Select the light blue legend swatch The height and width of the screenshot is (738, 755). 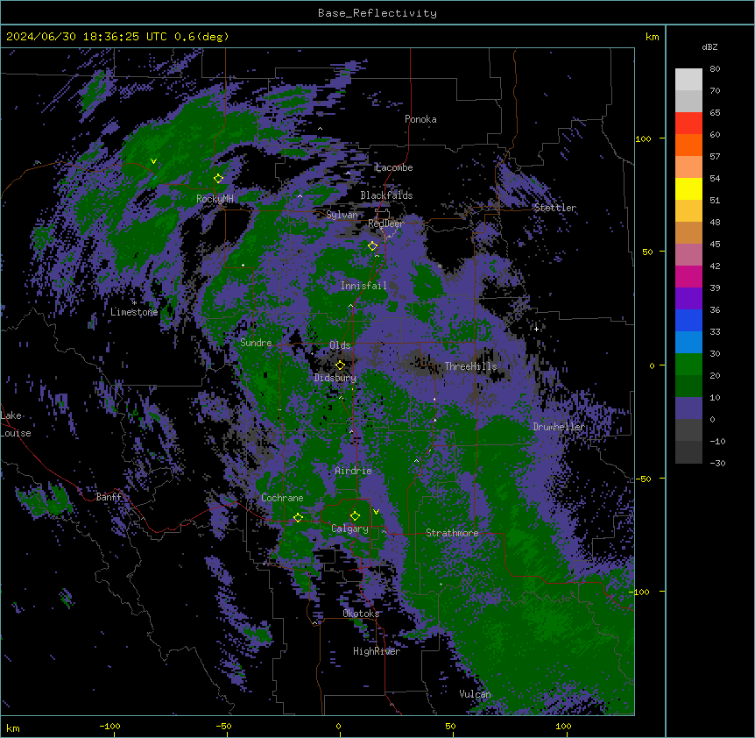[x=688, y=343]
